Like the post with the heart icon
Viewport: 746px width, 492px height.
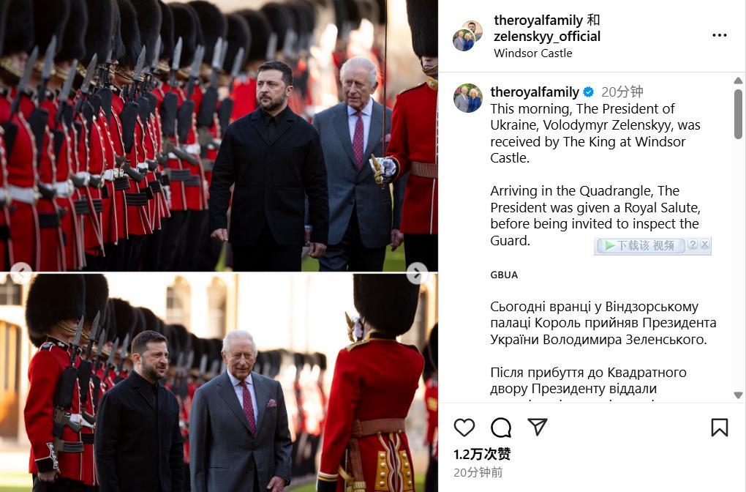click(464, 428)
